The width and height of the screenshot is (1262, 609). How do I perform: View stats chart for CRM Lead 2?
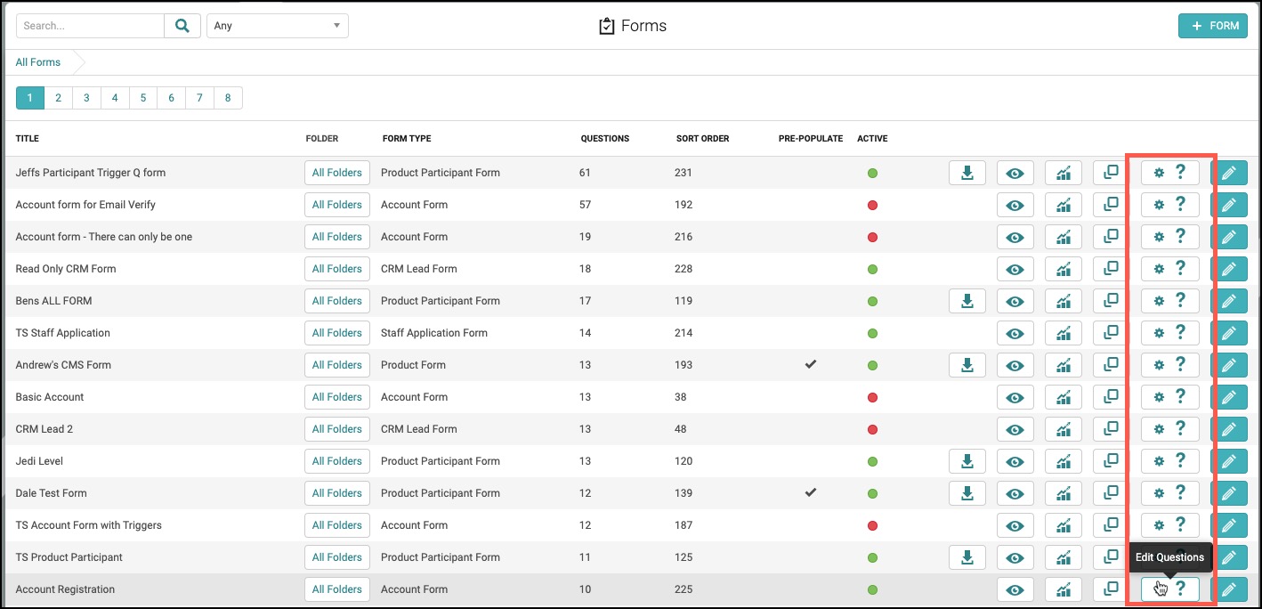click(x=1064, y=429)
